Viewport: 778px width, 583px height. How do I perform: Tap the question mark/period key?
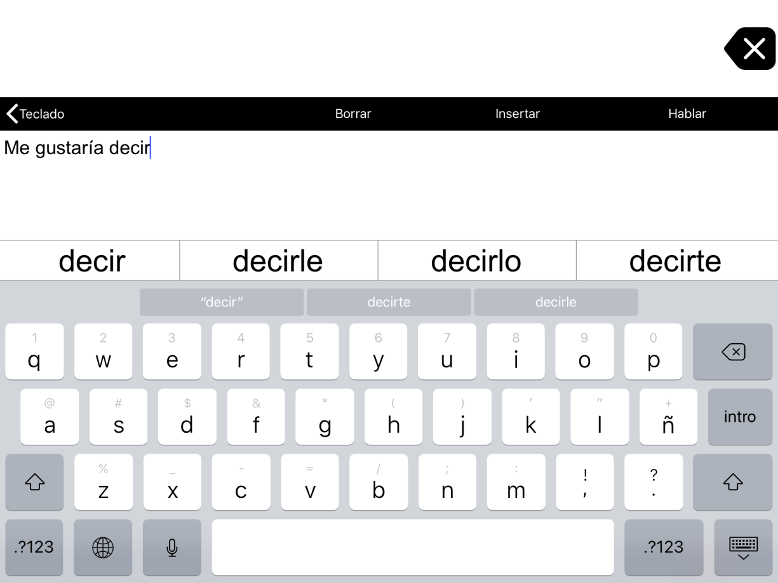pos(653,482)
